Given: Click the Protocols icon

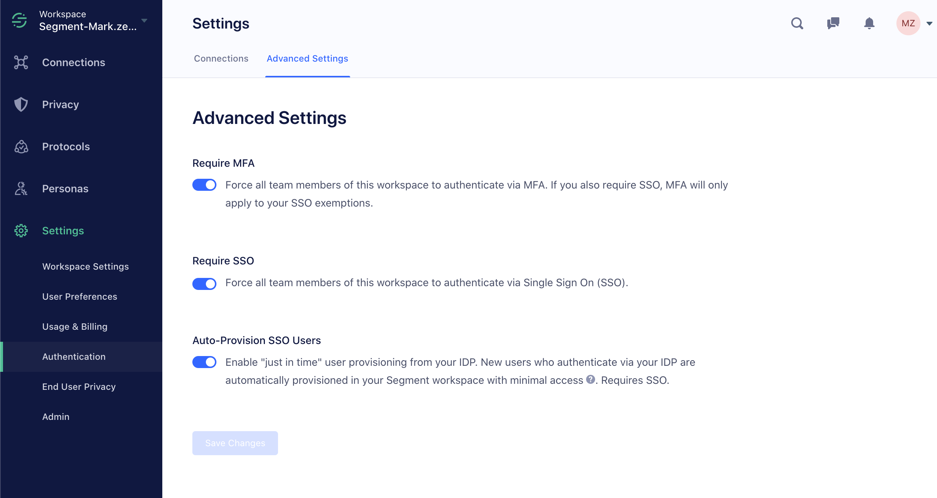Looking at the screenshot, I should click(x=21, y=146).
